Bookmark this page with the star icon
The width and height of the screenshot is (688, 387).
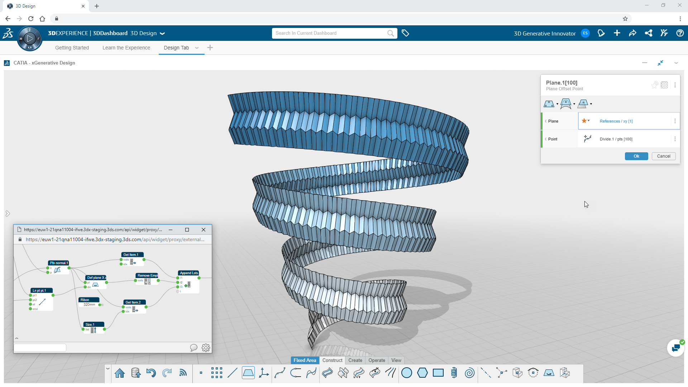(625, 19)
